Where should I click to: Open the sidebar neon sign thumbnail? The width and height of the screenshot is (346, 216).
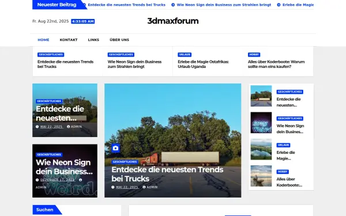[261, 123]
